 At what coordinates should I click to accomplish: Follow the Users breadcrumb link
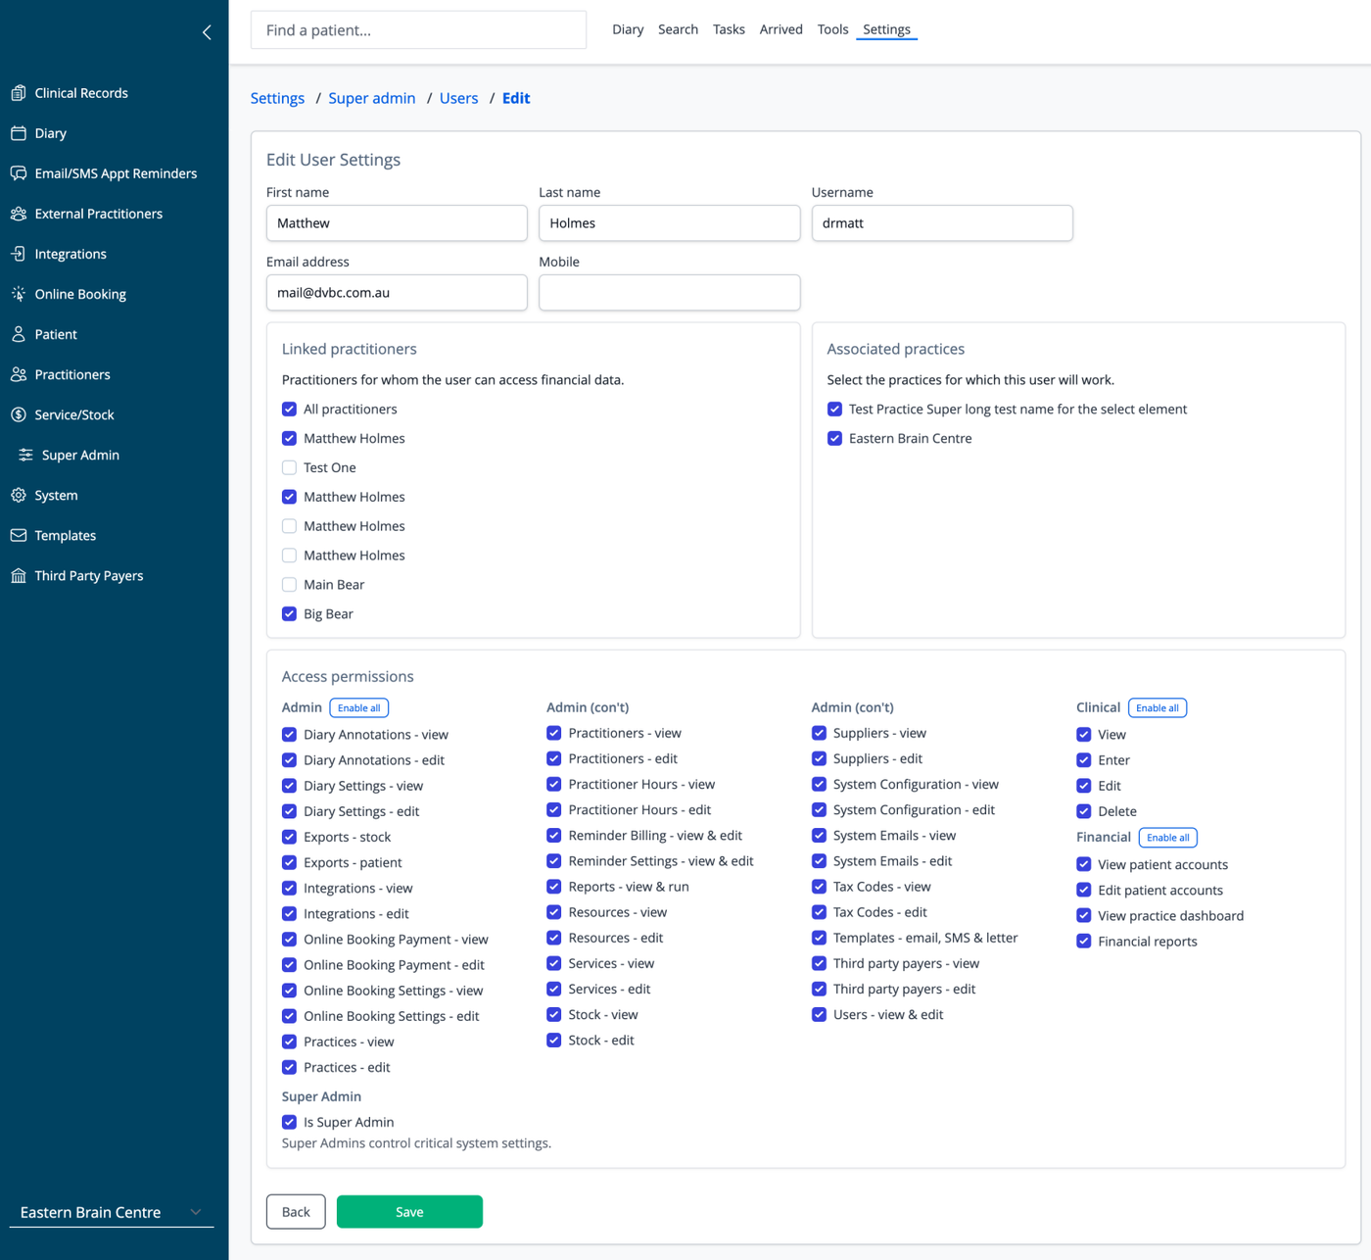coord(458,98)
